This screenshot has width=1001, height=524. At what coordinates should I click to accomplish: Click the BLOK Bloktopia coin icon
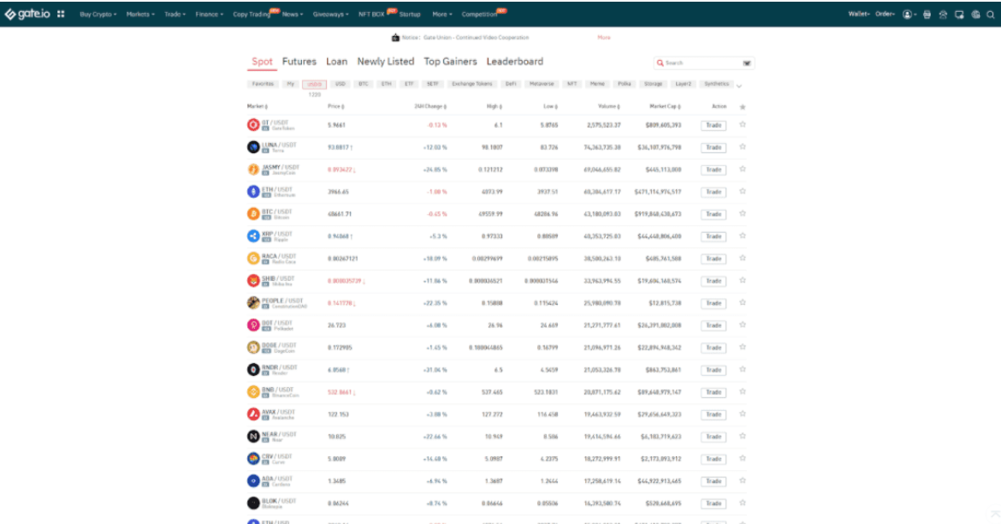coord(253,503)
